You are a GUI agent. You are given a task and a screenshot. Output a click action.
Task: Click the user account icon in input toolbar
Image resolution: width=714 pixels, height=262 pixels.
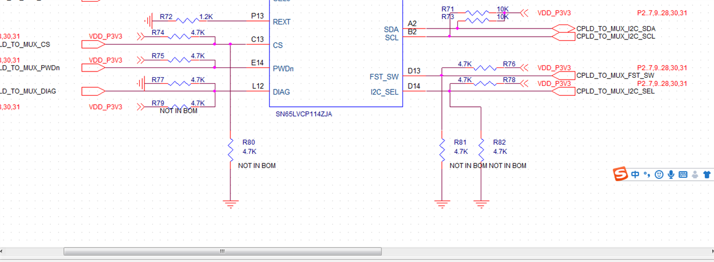(695, 174)
